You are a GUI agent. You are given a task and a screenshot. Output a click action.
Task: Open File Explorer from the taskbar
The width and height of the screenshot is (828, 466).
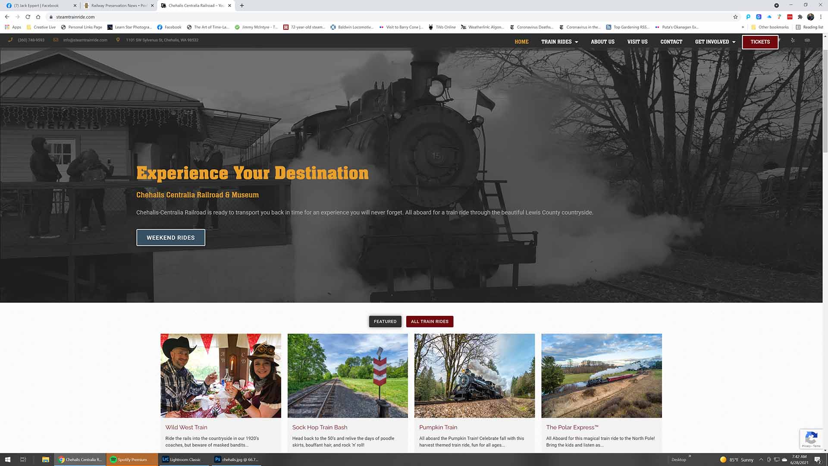click(45, 460)
